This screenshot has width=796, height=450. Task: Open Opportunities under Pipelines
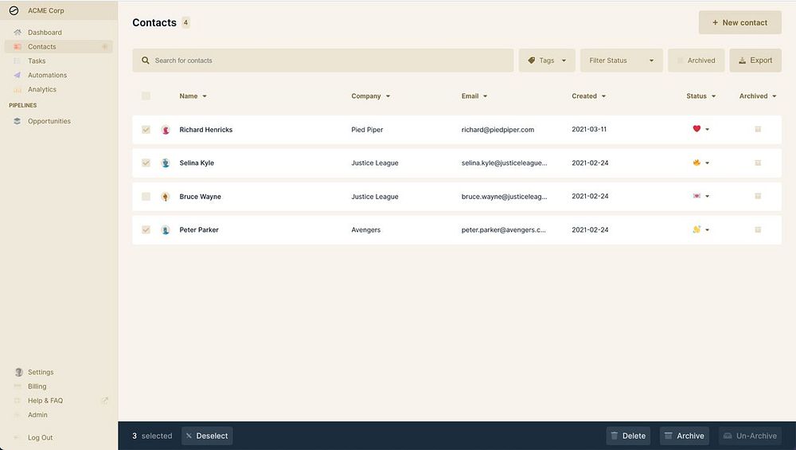(58, 121)
